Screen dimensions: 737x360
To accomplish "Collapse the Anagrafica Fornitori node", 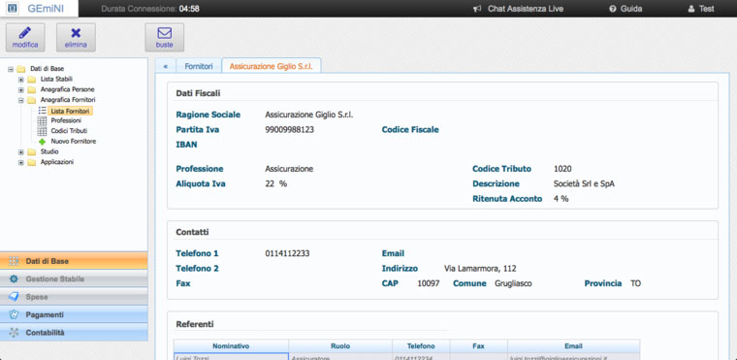I will pyautogui.click(x=20, y=100).
